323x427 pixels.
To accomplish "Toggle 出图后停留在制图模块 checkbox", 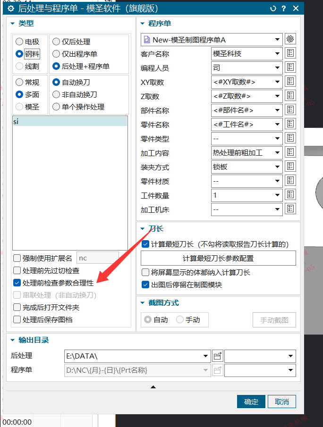I will coord(145,285).
